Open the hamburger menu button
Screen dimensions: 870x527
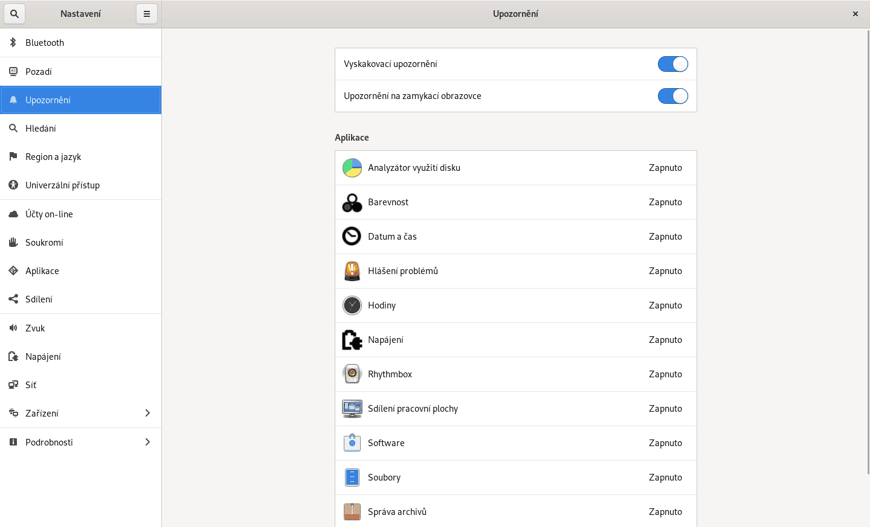click(x=147, y=14)
